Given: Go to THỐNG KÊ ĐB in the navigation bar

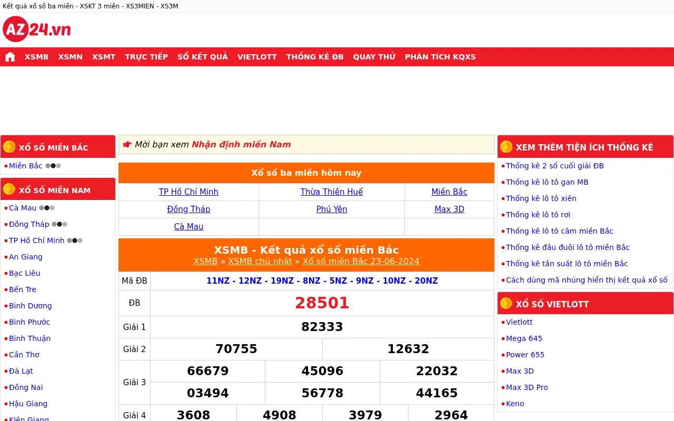Looking at the screenshot, I should click(315, 57).
